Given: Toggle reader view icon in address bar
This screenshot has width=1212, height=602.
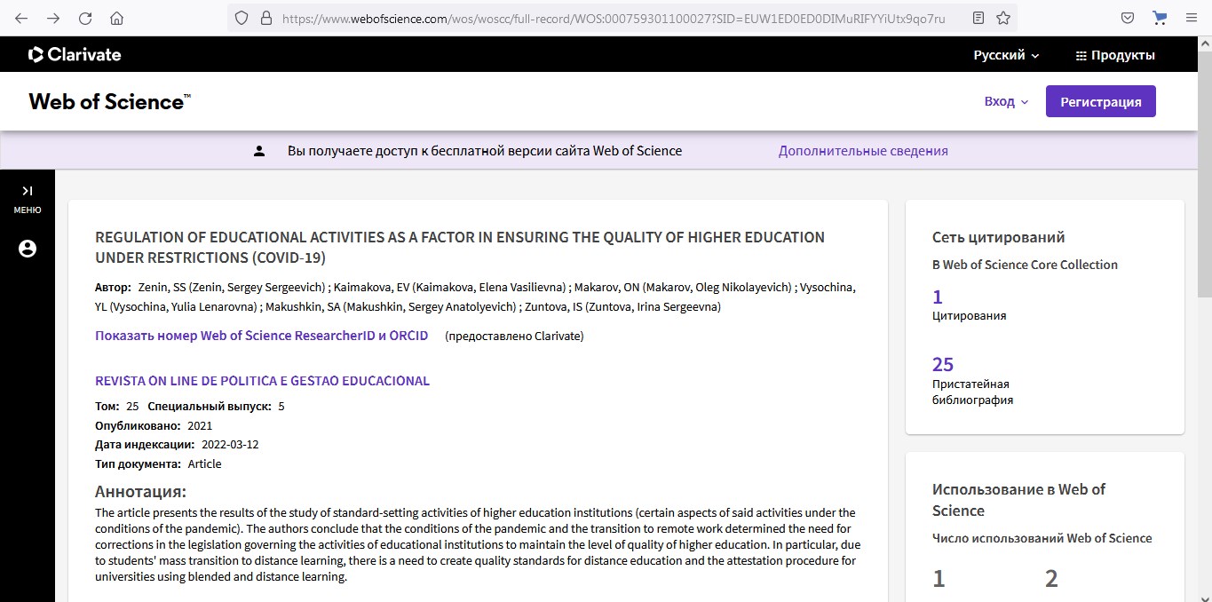Looking at the screenshot, I should click(x=978, y=18).
